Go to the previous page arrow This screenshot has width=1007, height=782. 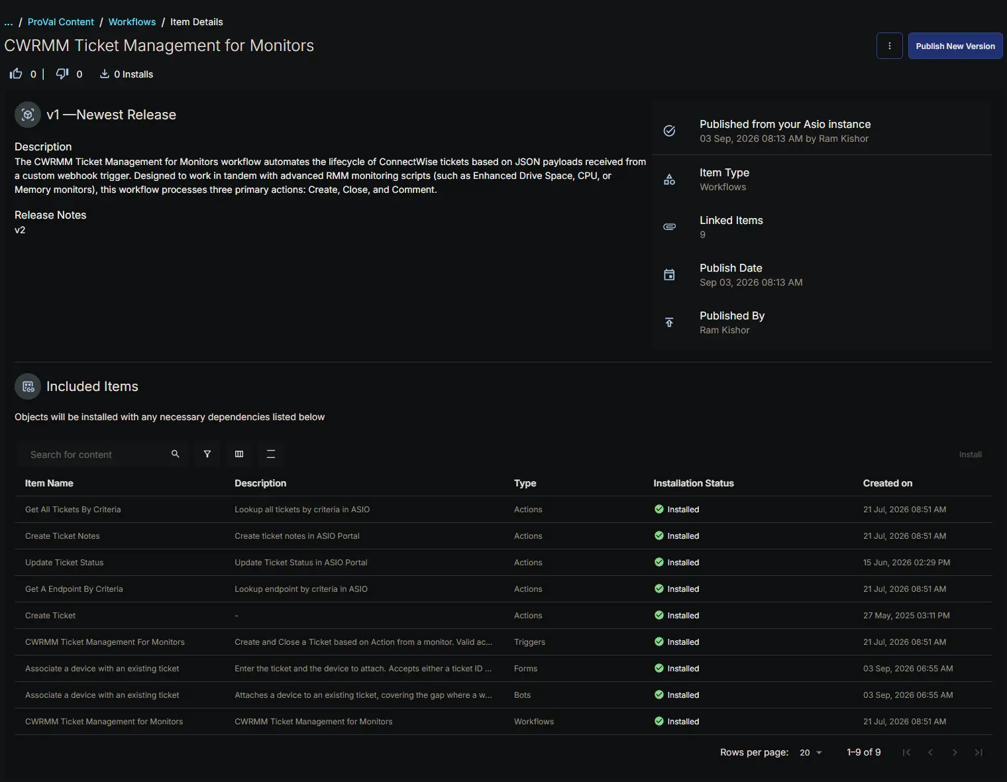click(x=930, y=752)
